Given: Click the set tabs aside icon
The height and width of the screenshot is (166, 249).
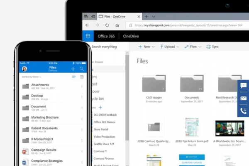Looking at the screenshot, I should [93, 16].
